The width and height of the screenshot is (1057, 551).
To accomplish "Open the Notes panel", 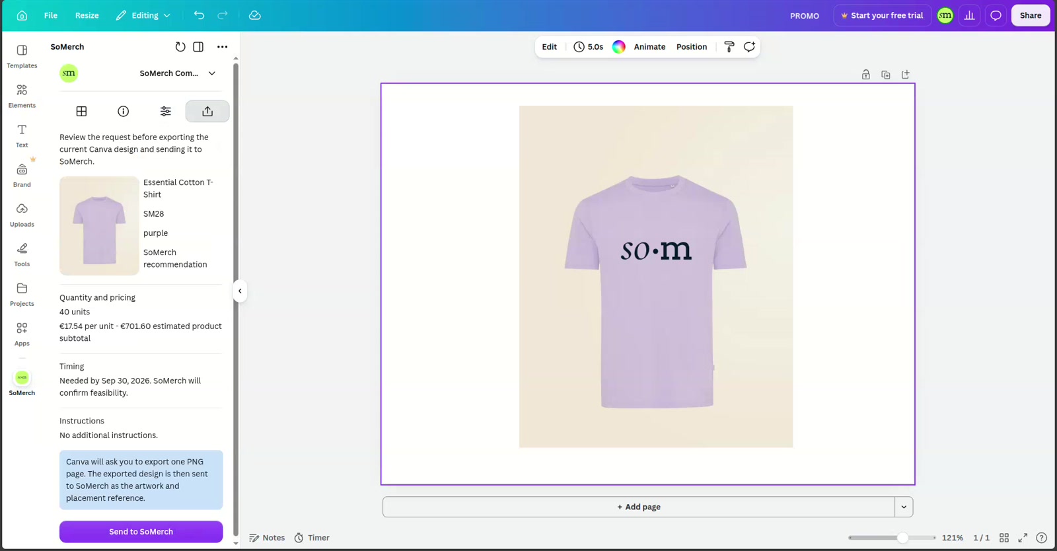I will click(267, 538).
